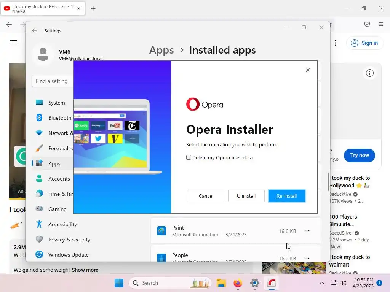Open YouTube's three-dot settings menu
Viewport: 390px width, 292px height.
pyautogui.click(x=336, y=43)
